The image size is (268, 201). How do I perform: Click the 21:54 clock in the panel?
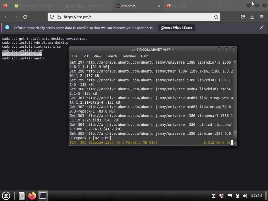click(x=256, y=196)
